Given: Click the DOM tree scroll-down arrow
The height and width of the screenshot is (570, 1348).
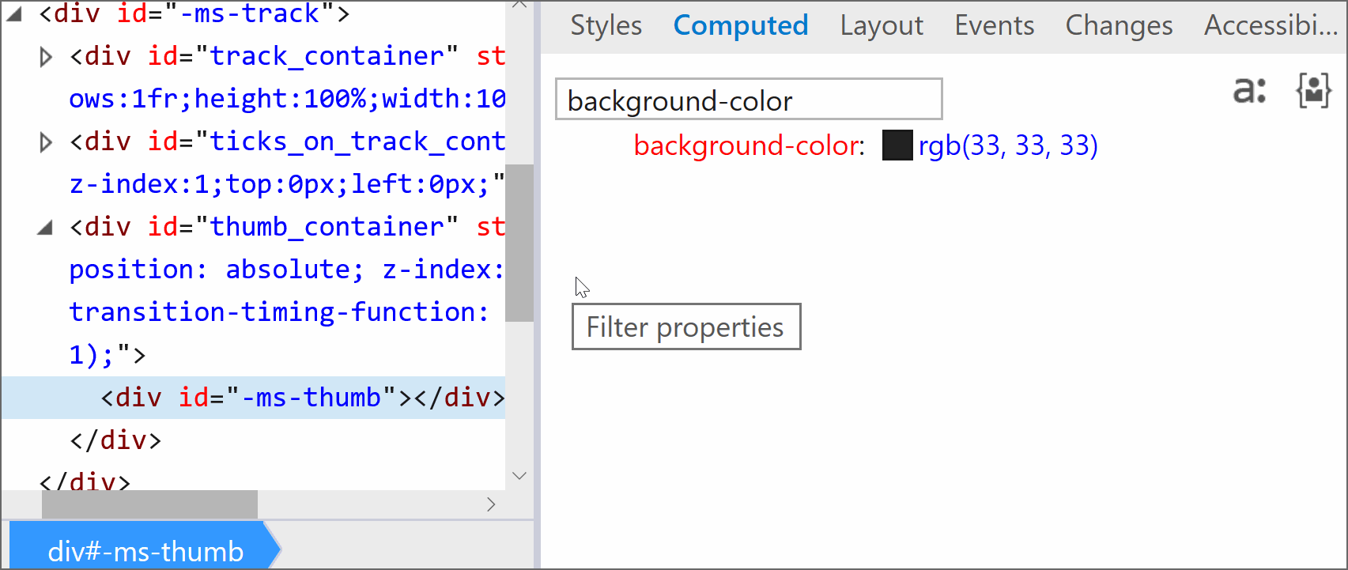Looking at the screenshot, I should (x=519, y=476).
